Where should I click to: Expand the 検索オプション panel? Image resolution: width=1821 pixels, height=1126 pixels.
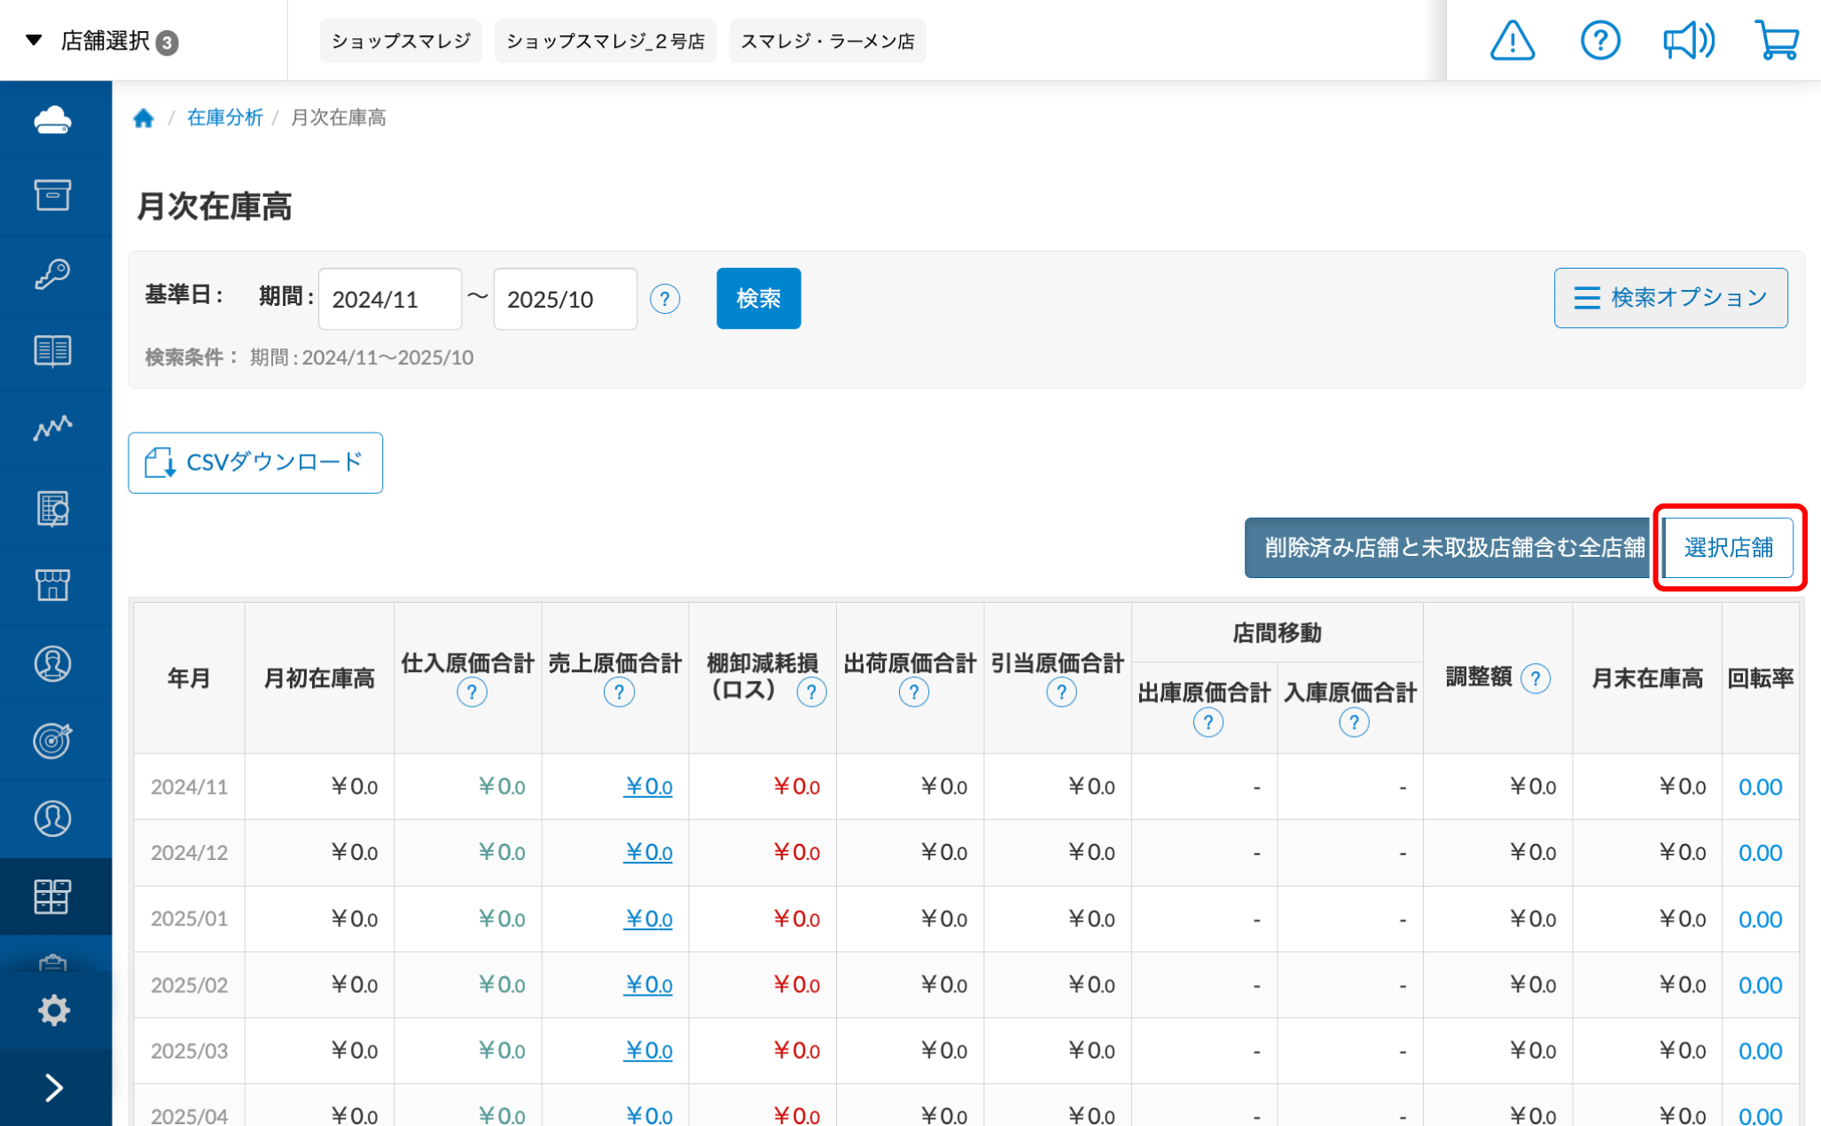click(1670, 298)
